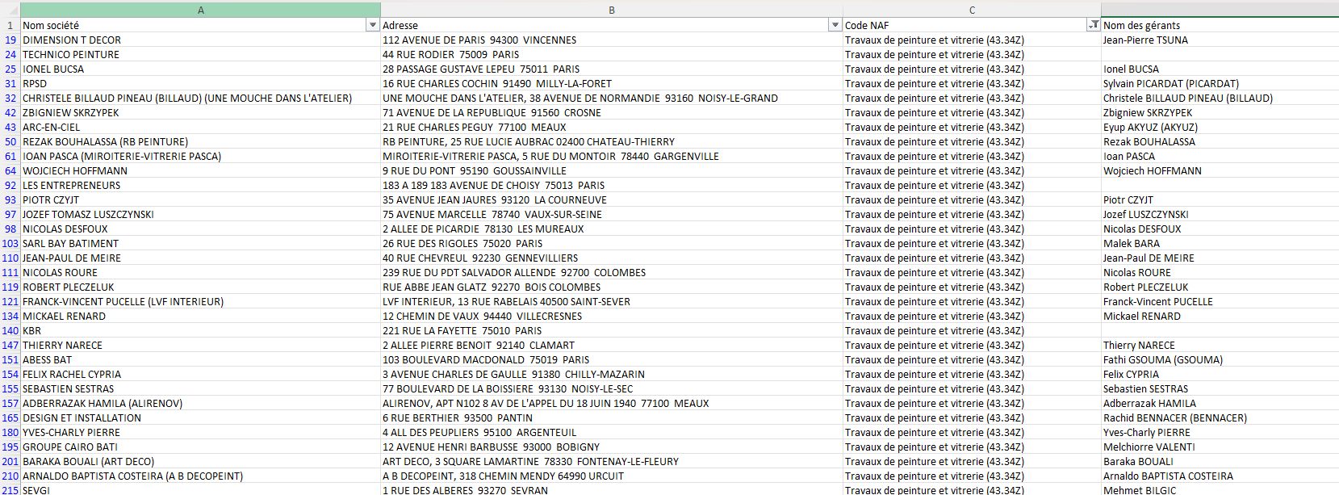Image resolution: width=1339 pixels, height=495 pixels.
Task: Click row header number 110
Action: [10, 258]
